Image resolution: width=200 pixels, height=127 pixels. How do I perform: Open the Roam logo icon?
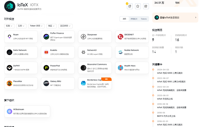tap(9, 37)
